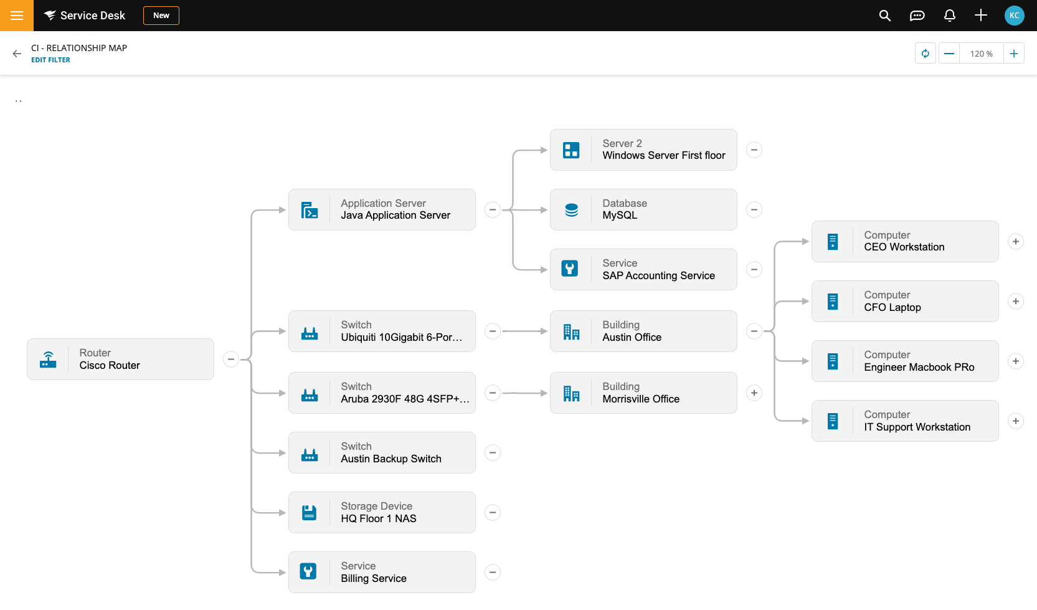Click the refresh map icon
The width and height of the screenshot is (1037, 610).
(x=926, y=54)
